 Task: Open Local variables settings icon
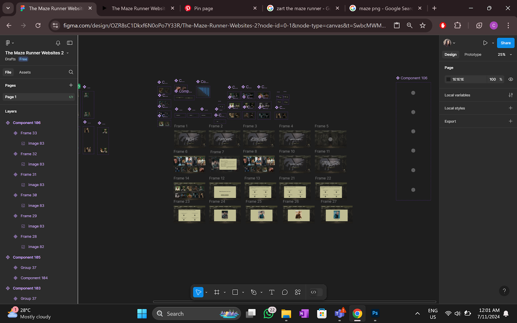pos(511,95)
